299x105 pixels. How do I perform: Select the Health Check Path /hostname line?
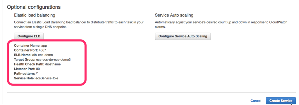click(37, 64)
